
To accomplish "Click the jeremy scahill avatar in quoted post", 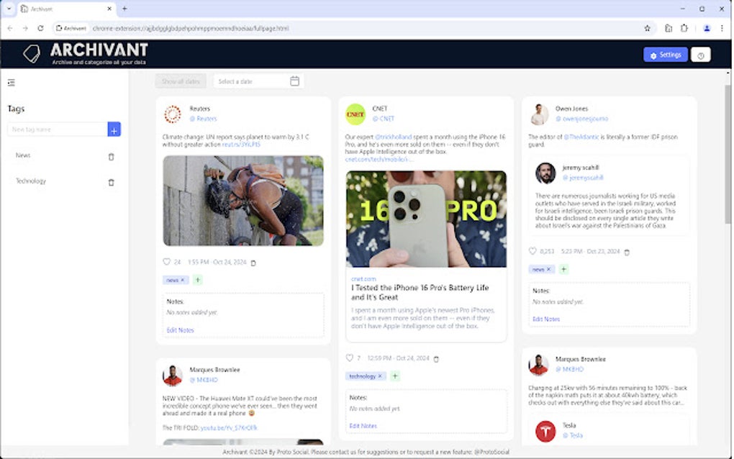I will [x=545, y=173].
